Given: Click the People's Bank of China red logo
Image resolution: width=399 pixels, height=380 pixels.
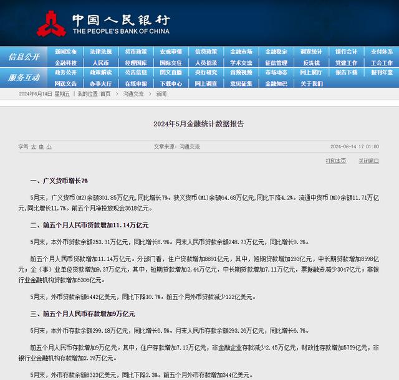Looking at the screenshot, I should [51, 24].
